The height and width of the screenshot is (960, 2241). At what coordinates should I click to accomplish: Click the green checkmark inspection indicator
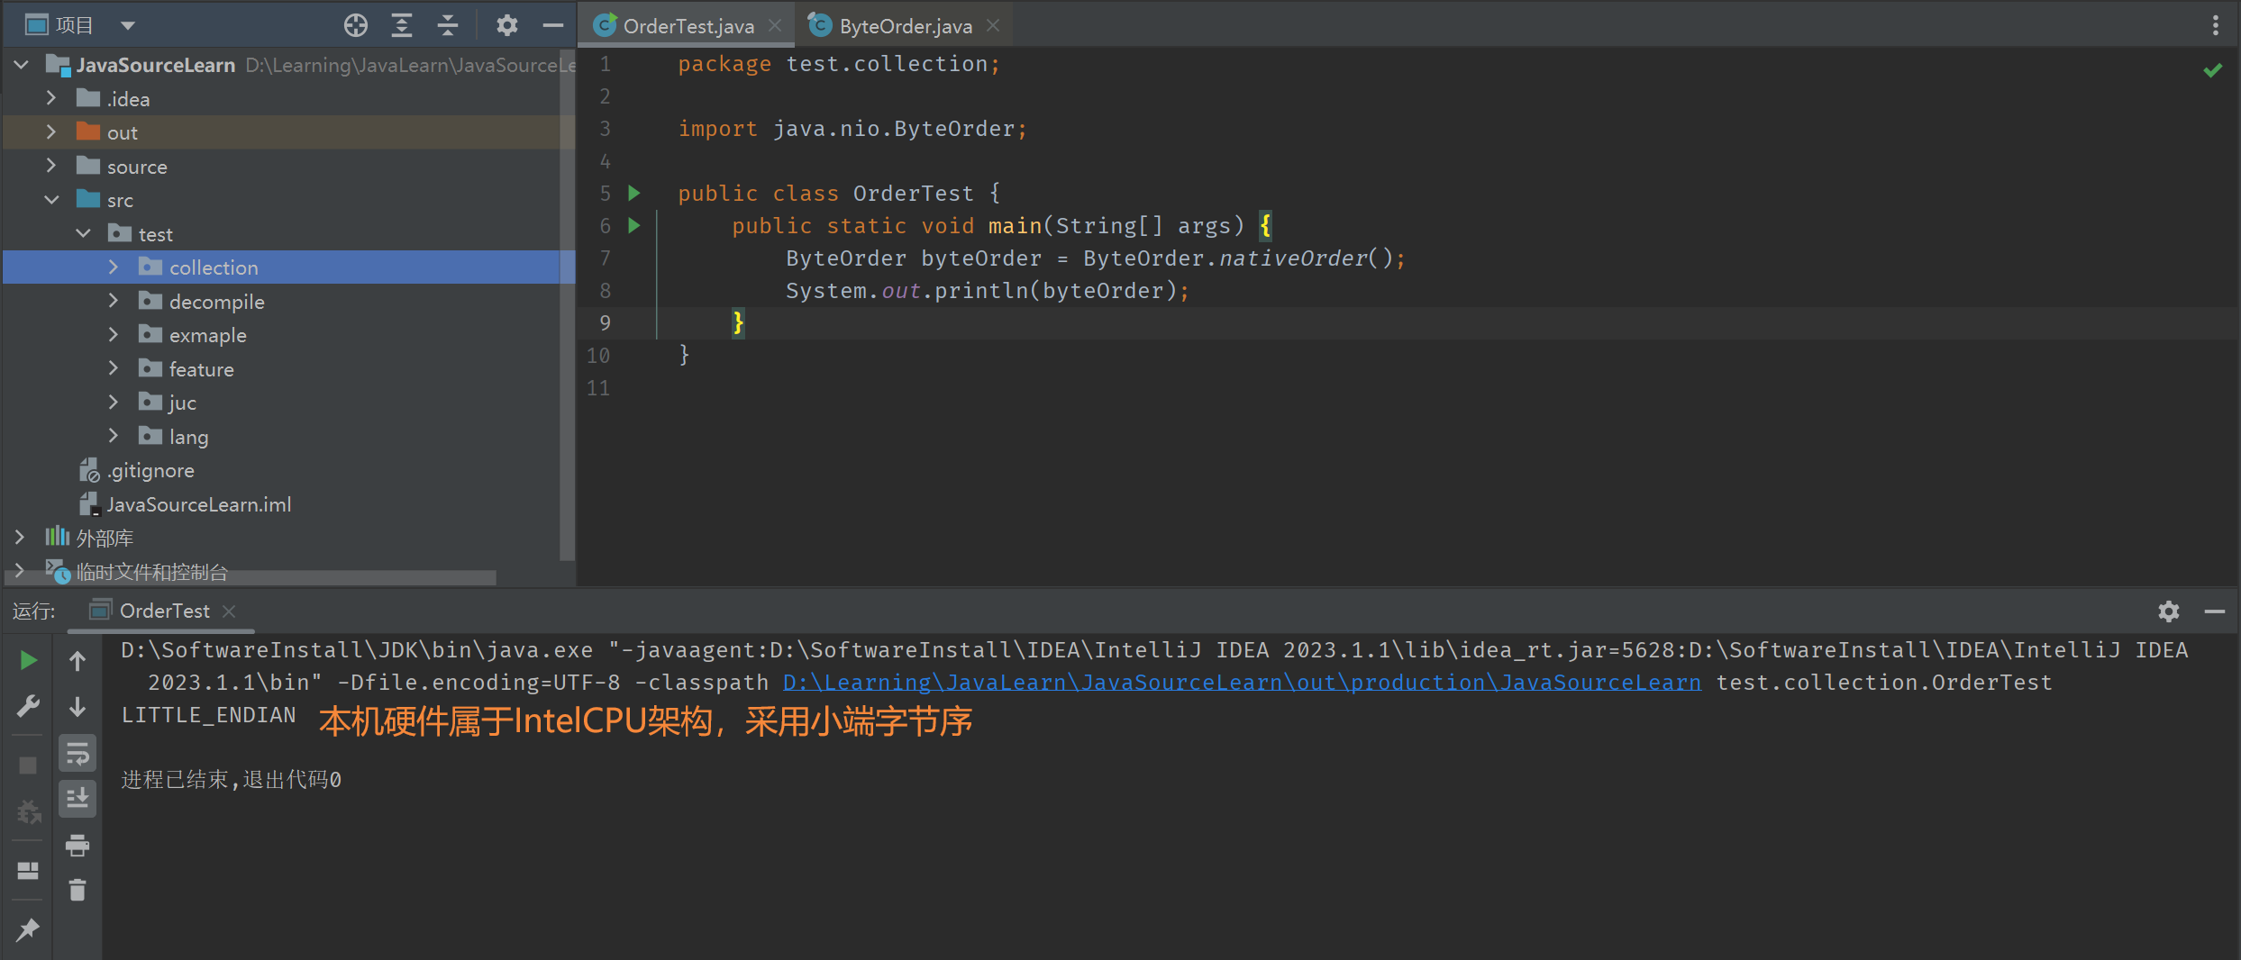[2212, 70]
